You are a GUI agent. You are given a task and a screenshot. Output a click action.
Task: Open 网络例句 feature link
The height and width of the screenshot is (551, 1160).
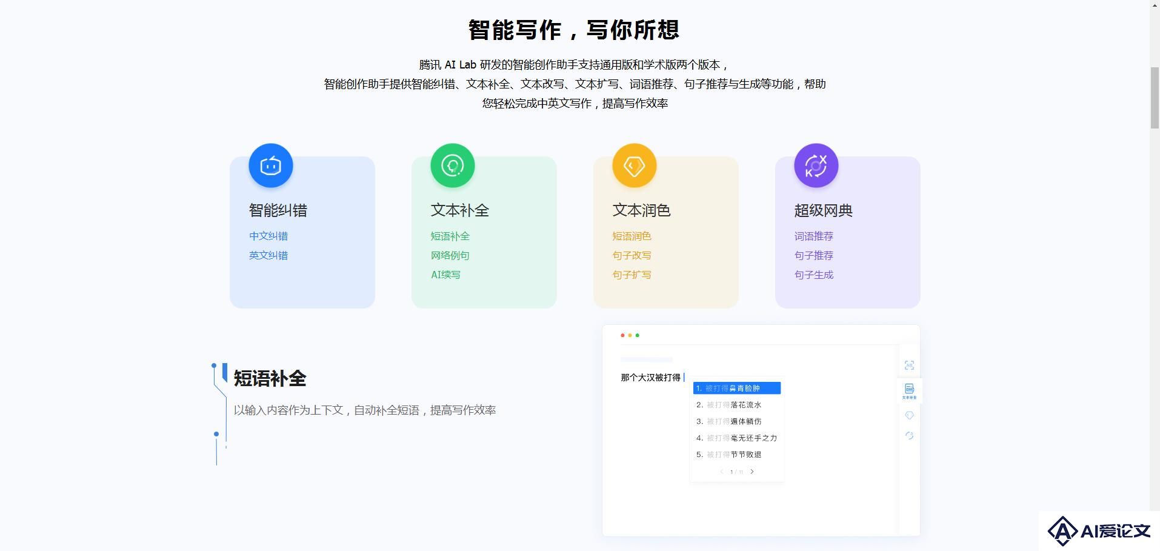click(450, 255)
